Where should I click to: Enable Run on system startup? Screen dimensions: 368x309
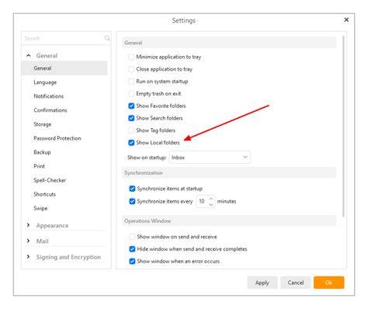pyautogui.click(x=131, y=82)
